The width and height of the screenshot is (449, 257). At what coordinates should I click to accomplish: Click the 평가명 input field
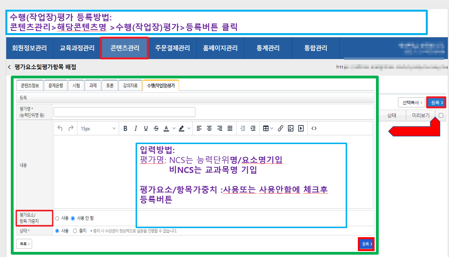click(x=125, y=112)
